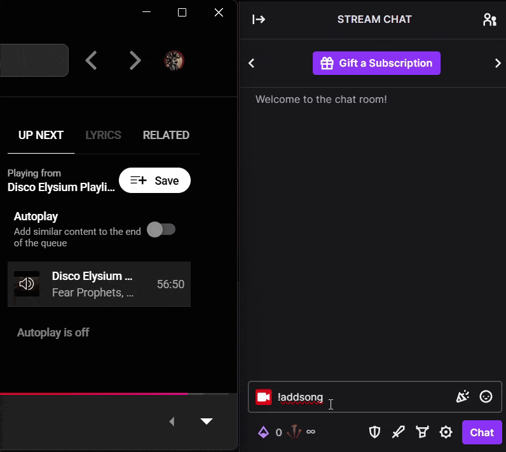Viewport: 506px width, 452px height.
Task: Save the Disco Elysium playlist
Action: click(x=154, y=180)
